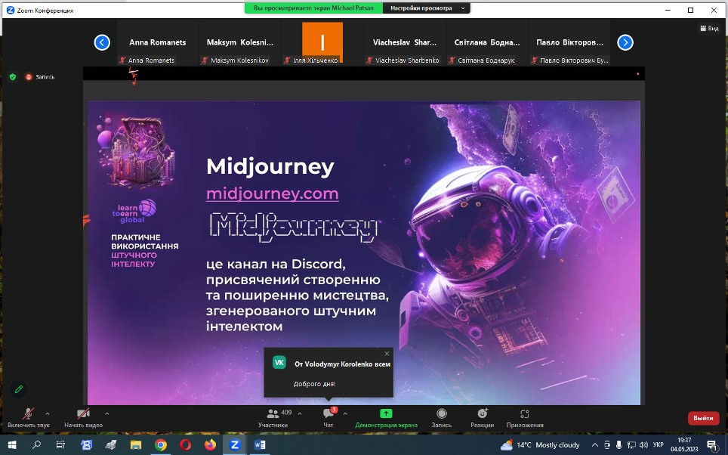The height and width of the screenshot is (455, 728).
Task: Open Настройки просмотра view options dropdown
Action: 426,8
